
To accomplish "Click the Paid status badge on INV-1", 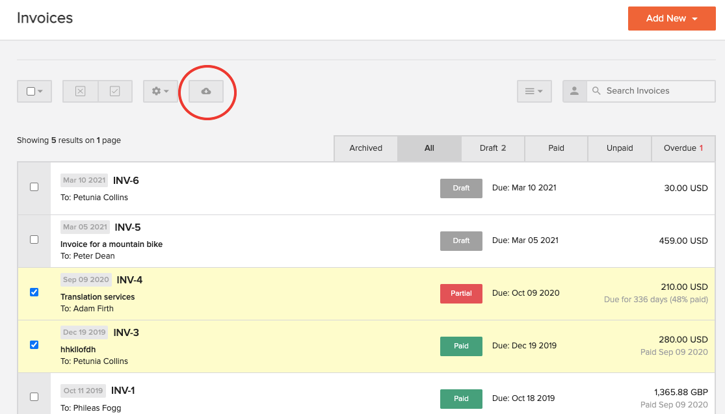I will [461, 399].
